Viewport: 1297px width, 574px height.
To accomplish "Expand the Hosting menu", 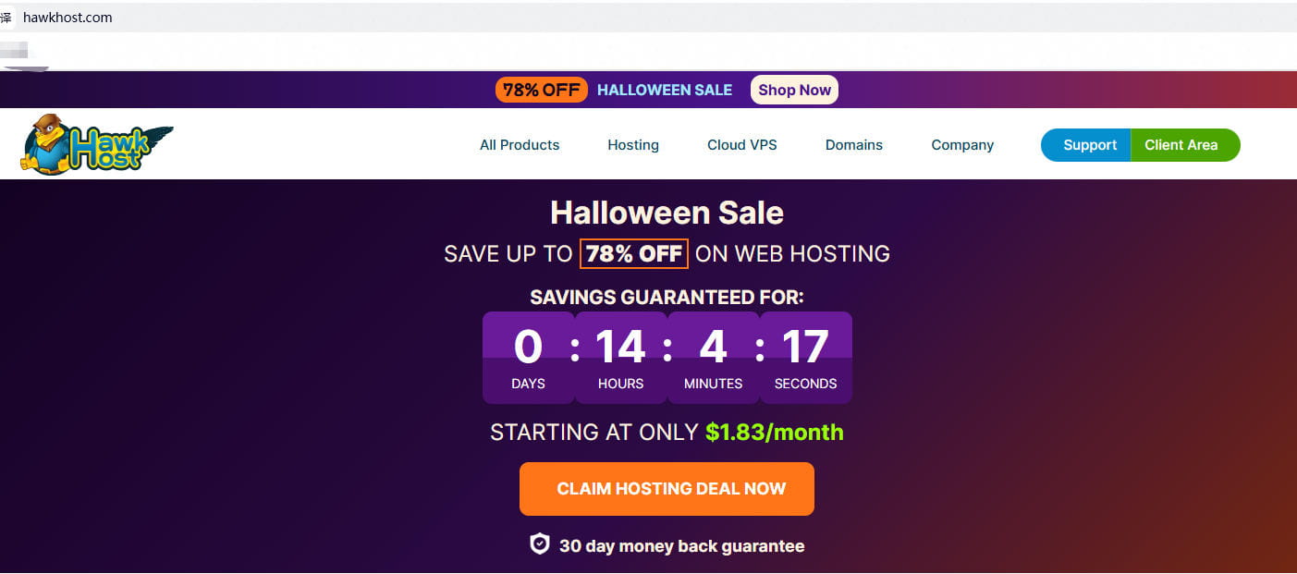I will tap(633, 145).
